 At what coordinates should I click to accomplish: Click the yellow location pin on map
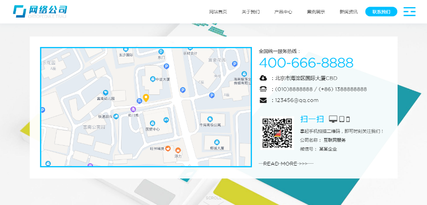click(x=146, y=98)
